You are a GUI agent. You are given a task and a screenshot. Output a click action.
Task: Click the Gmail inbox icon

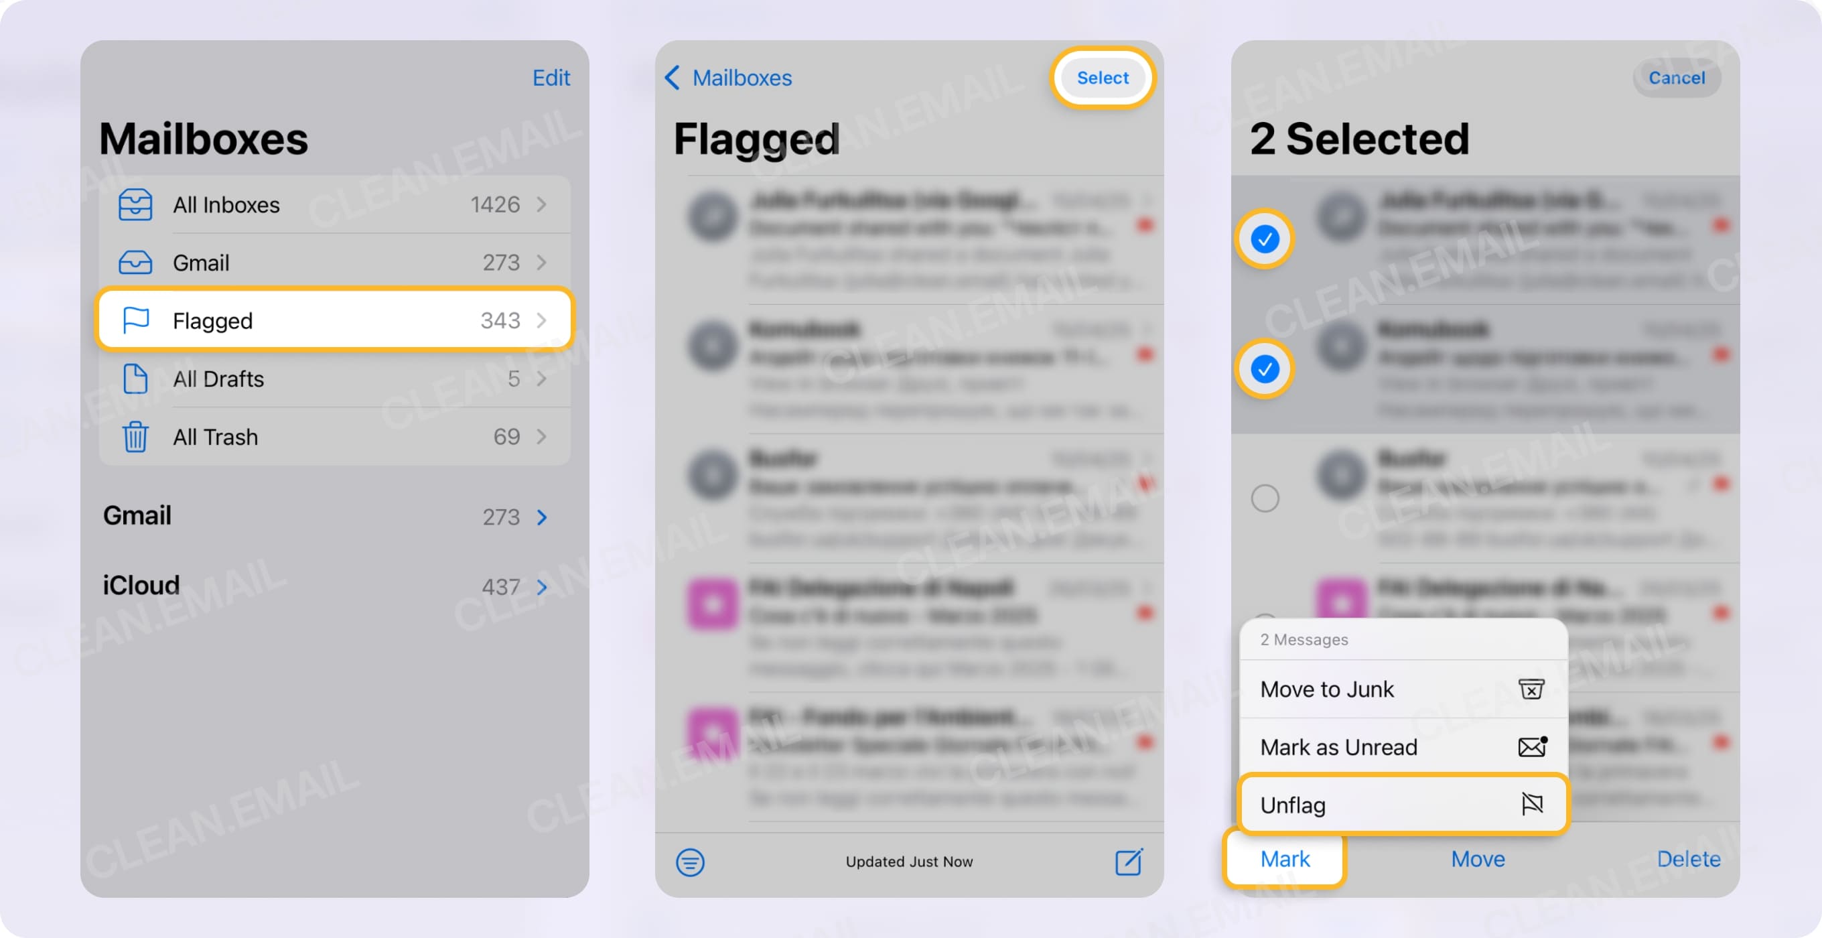tap(136, 263)
